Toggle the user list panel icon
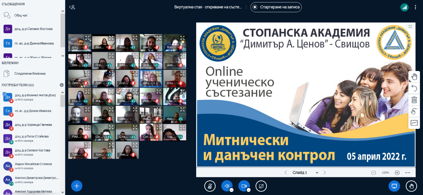The height and width of the screenshot is (195, 423). pos(72,7)
